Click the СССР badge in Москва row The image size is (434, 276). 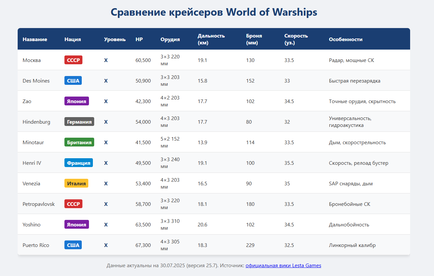coord(73,60)
